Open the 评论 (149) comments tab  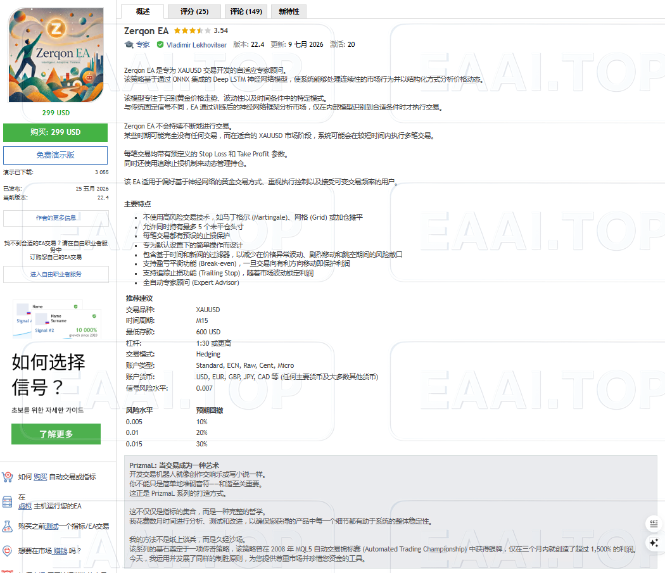click(246, 11)
